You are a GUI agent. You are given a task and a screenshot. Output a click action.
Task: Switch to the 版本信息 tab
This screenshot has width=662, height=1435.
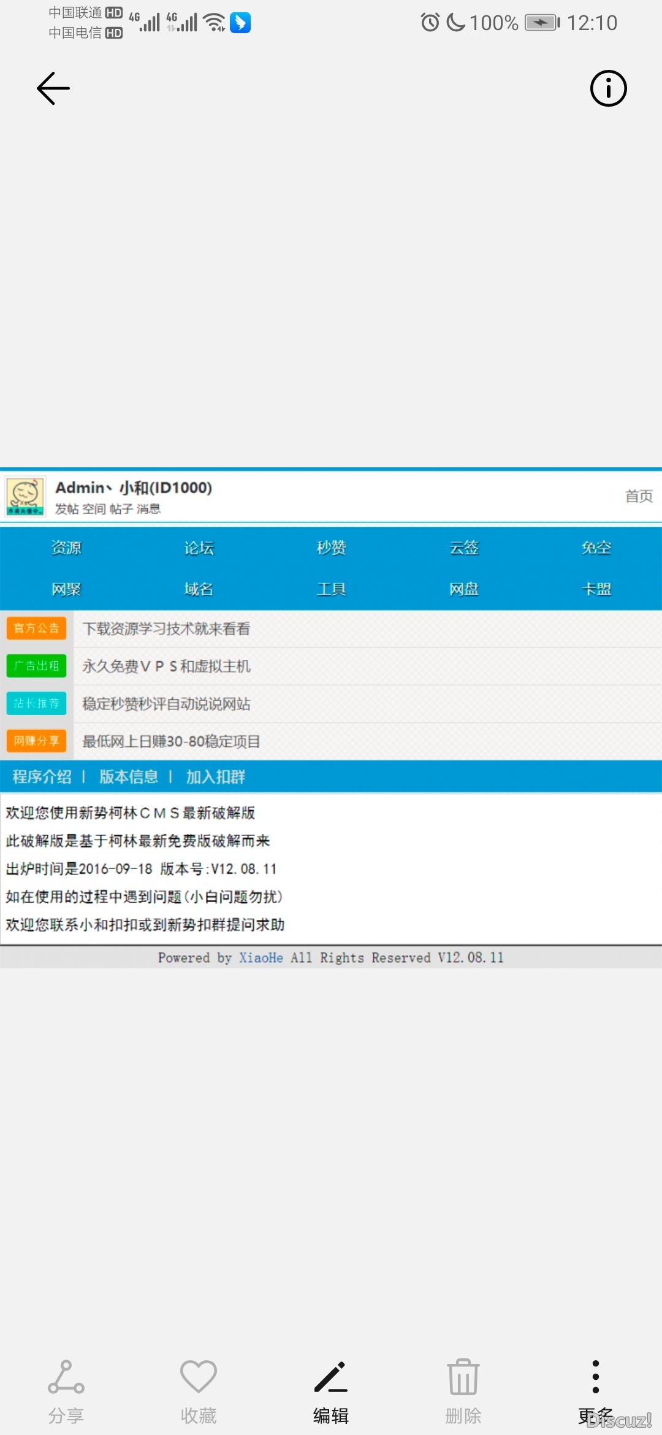click(x=129, y=777)
